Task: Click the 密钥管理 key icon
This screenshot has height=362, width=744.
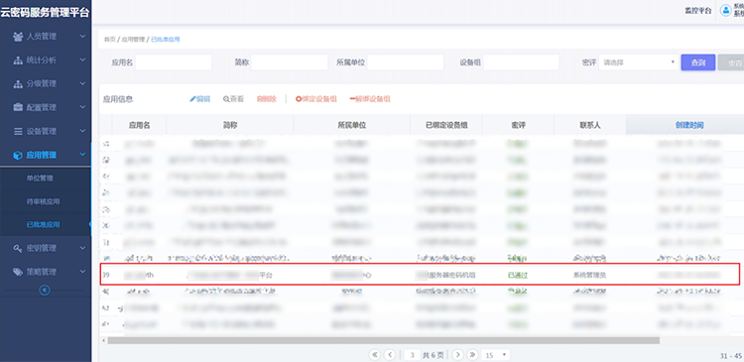Action: coord(18,248)
